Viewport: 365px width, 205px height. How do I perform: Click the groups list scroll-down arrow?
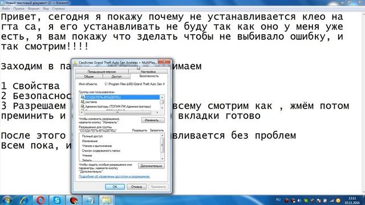coord(162,108)
